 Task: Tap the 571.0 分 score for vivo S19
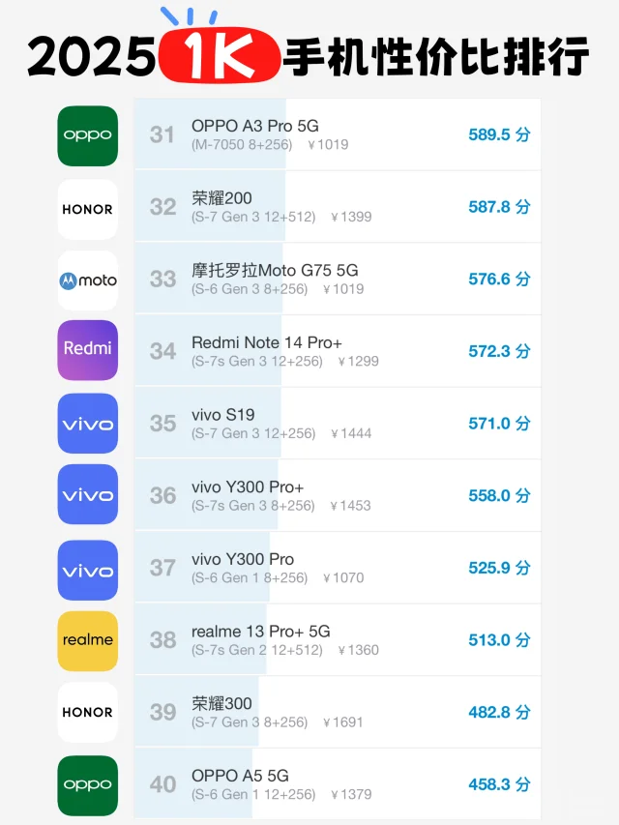click(499, 423)
